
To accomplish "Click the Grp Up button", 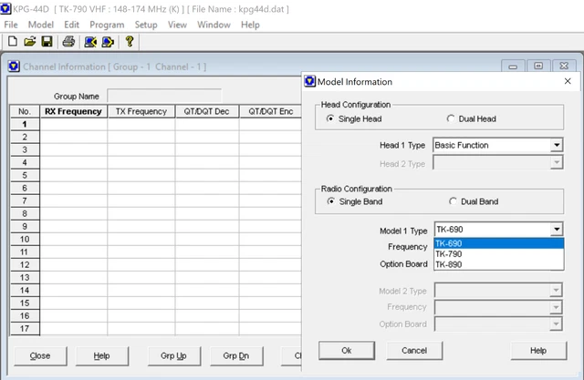I will coord(167,354).
